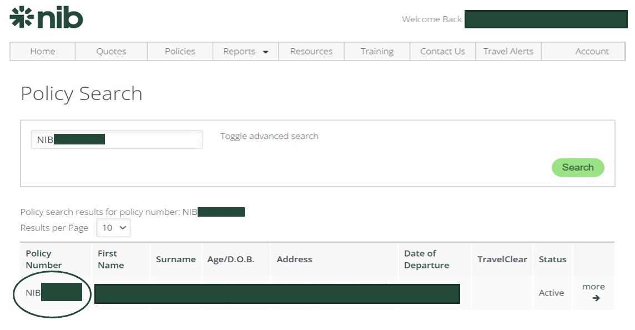The width and height of the screenshot is (635, 330).
Task: Toggle advanced search options
Action: [269, 136]
